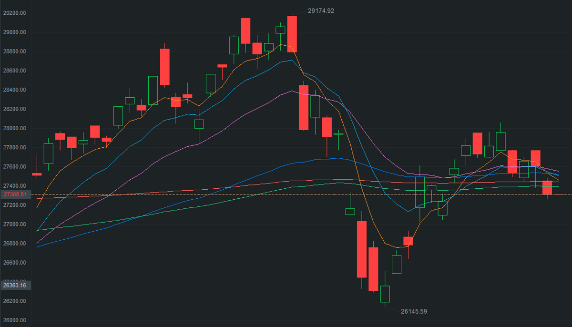572x327 pixels.
Task: Click the 28400.00 axis label
Action: [x=16, y=90]
